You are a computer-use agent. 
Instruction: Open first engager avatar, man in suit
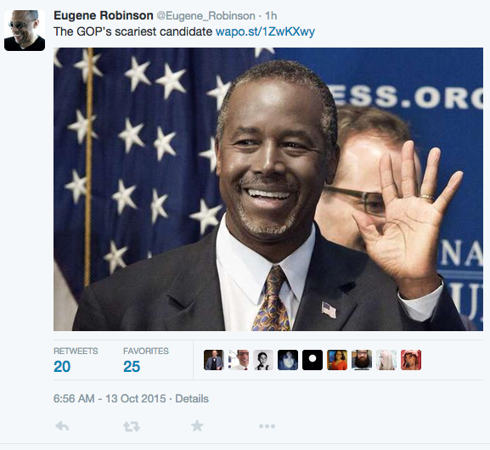tap(214, 360)
